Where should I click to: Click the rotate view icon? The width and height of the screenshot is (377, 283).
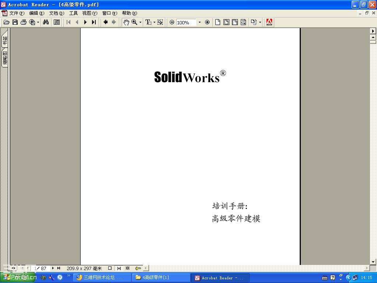pos(254,22)
